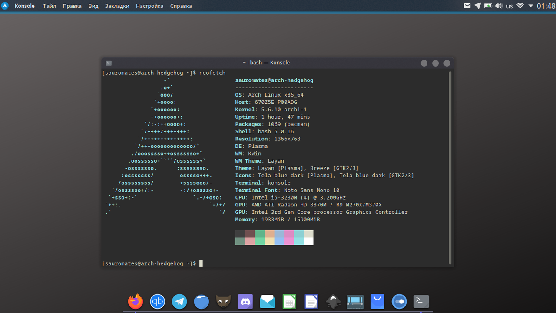
Task: Click the terminal cursor at bottom prompt
Action: pos(201,263)
